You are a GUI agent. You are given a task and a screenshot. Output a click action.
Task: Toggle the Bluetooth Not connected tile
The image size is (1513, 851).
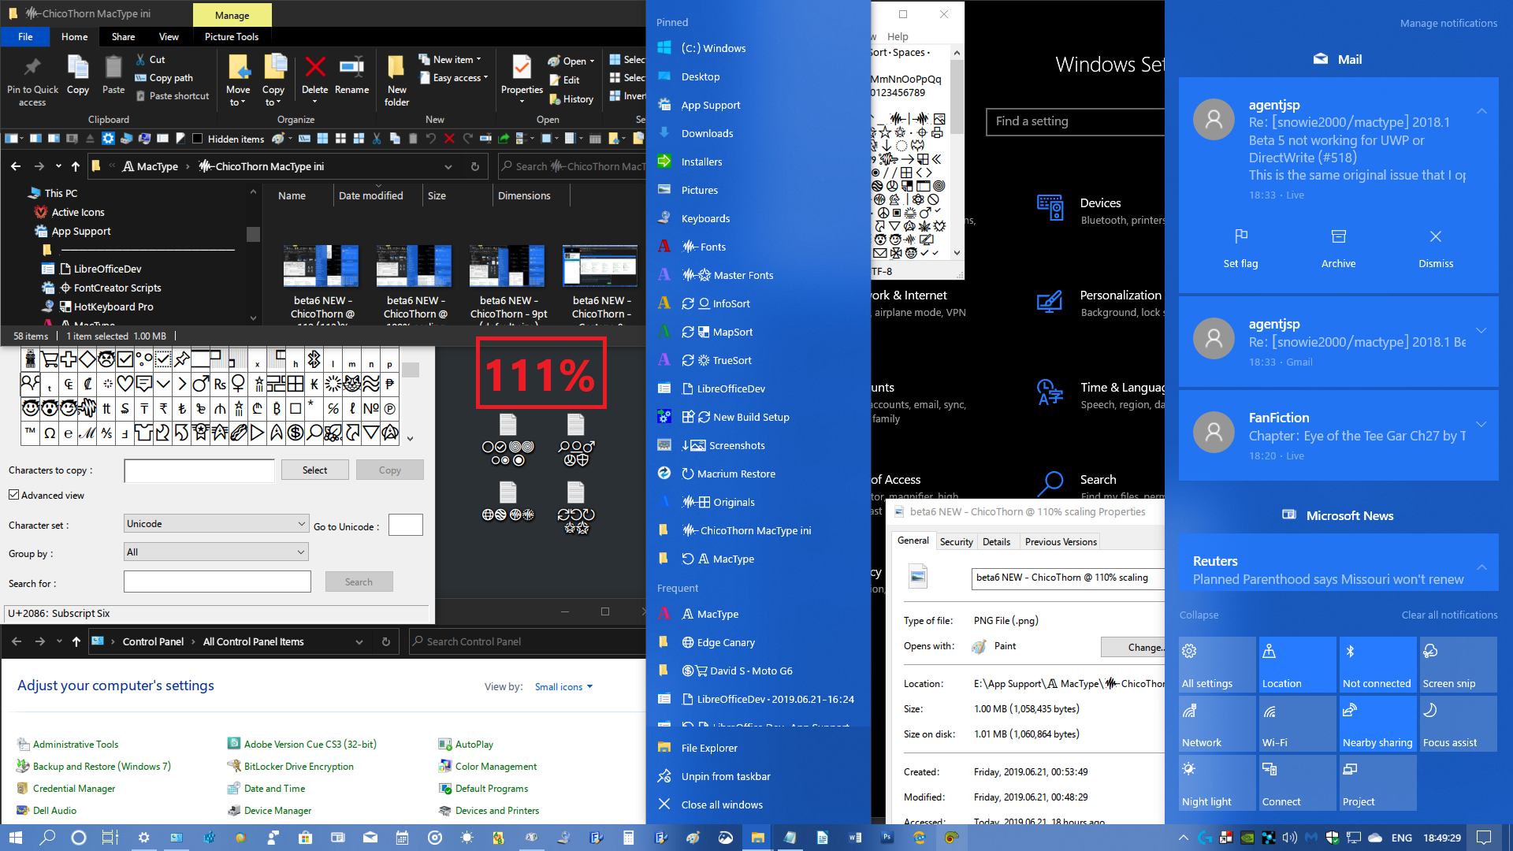pyautogui.click(x=1377, y=664)
